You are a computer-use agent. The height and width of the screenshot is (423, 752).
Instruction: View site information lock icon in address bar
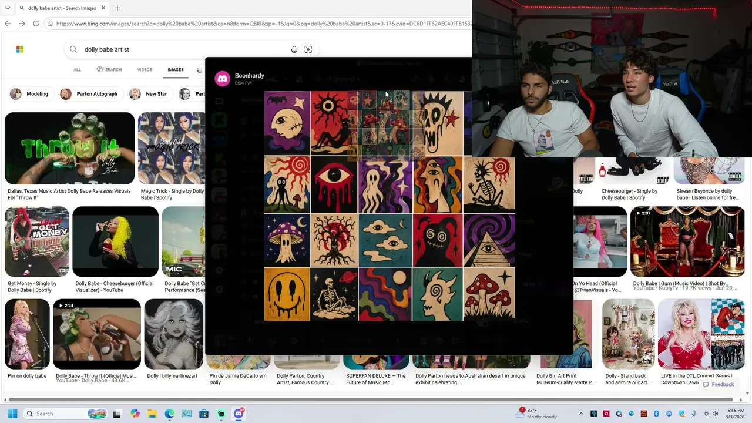(x=51, y=23)
